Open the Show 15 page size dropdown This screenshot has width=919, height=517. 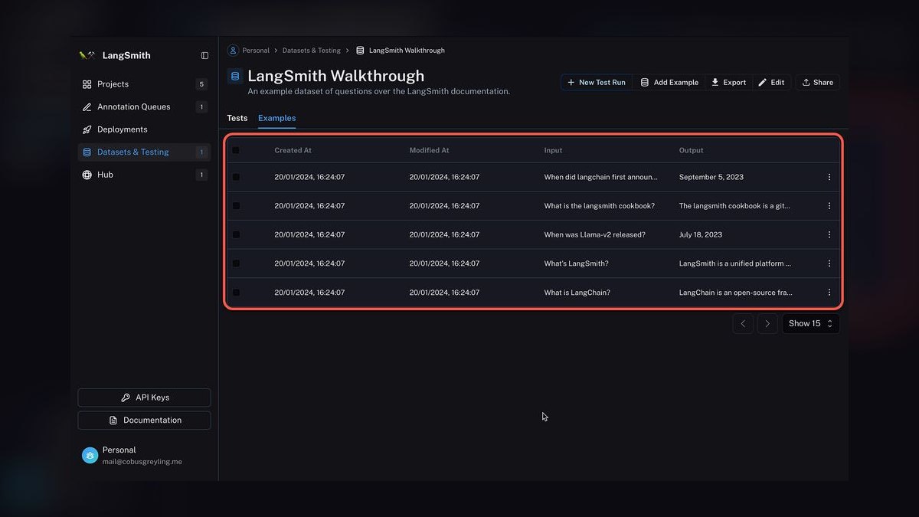[810, 324]
